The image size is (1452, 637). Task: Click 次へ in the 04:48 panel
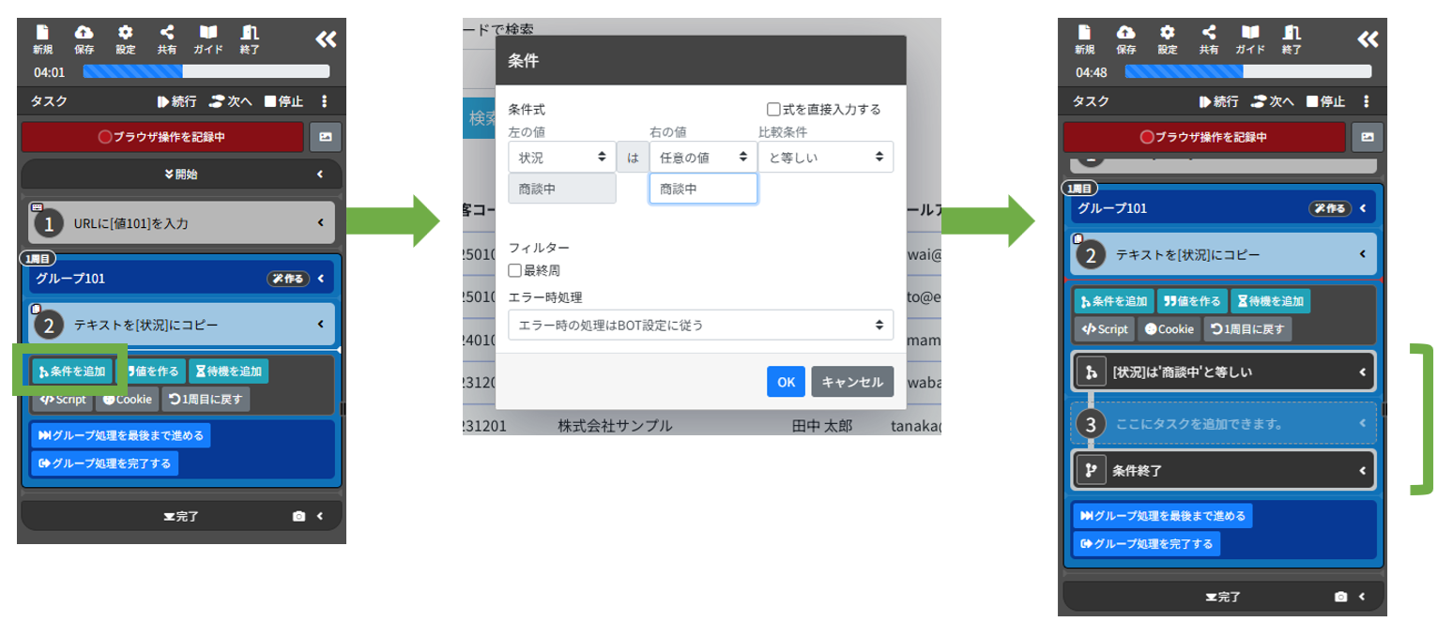tap(1272, 101)
